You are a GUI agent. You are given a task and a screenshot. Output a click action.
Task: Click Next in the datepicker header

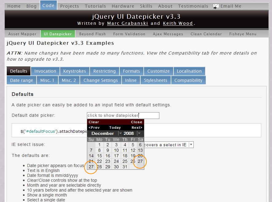137,128
